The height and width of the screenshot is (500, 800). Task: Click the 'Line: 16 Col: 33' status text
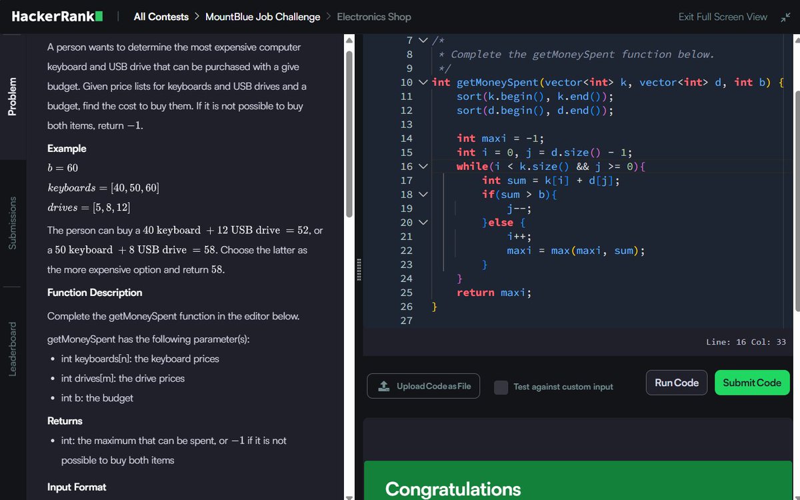coord(746,342)
